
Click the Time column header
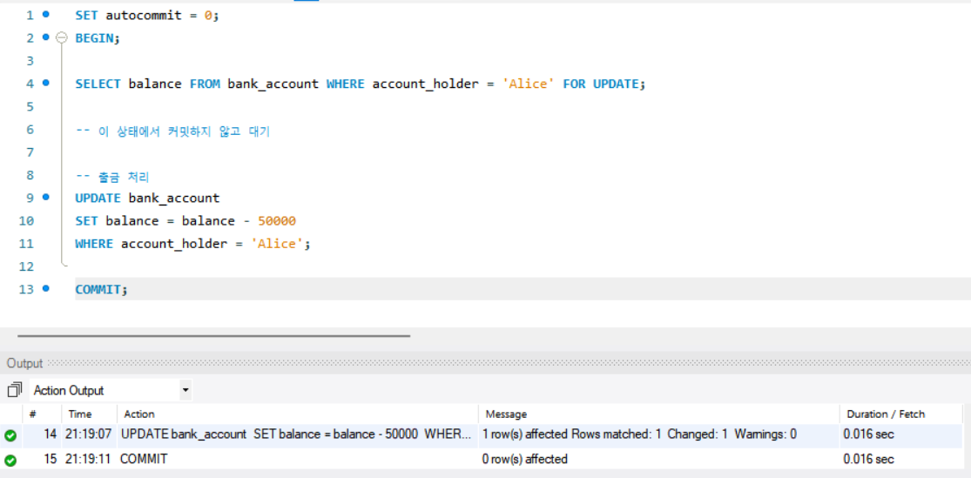(x=80, y=414)
